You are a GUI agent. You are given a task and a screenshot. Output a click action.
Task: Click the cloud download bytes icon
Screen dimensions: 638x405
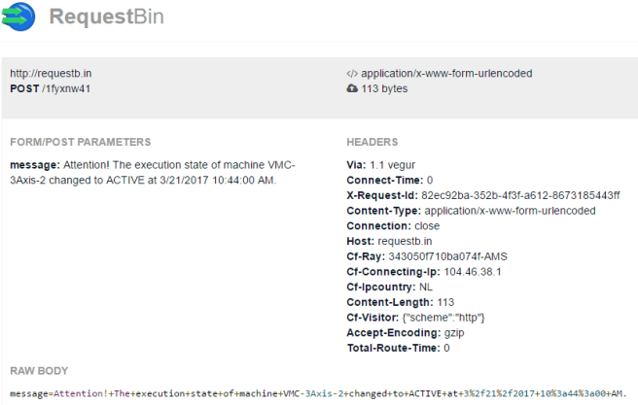(x=352, y=88)
